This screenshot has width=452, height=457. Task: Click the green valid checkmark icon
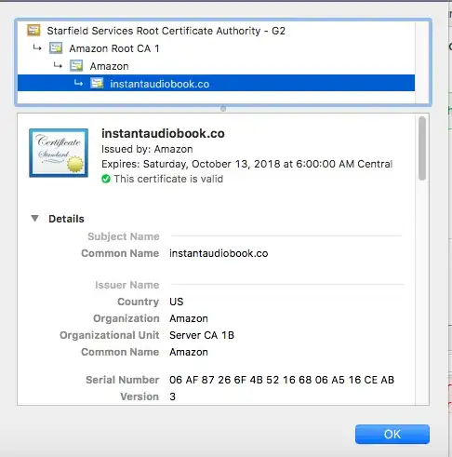[106, 179]
